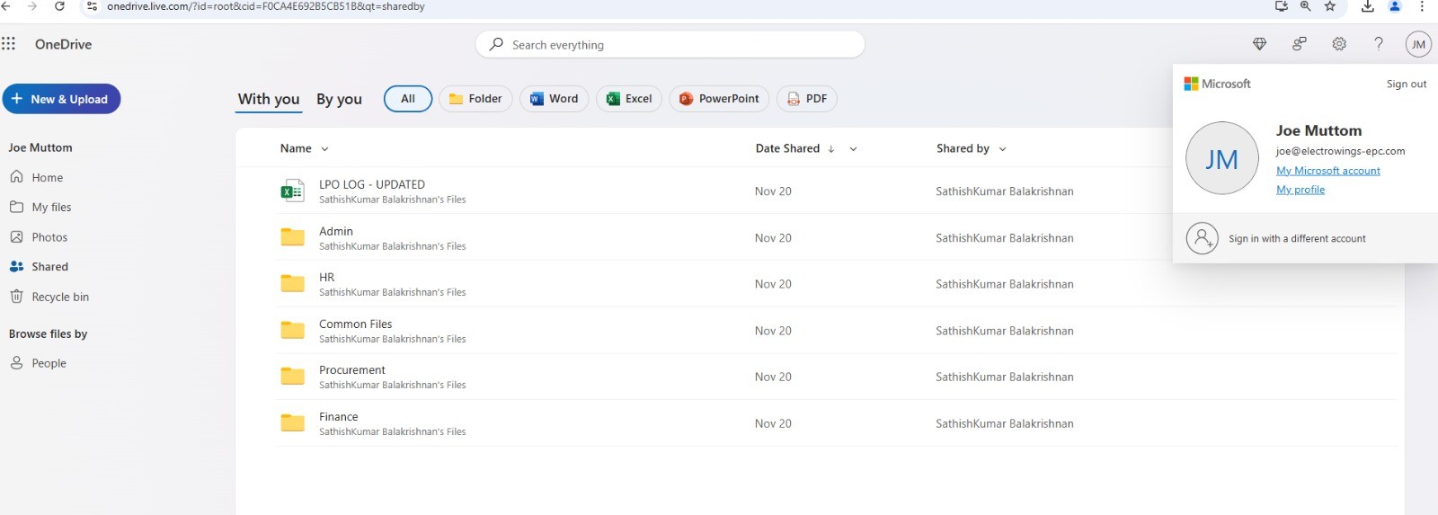This screenshot has height=515, width=1438.
Task: Click the share people icon in header
Action: click(1299, 44)
